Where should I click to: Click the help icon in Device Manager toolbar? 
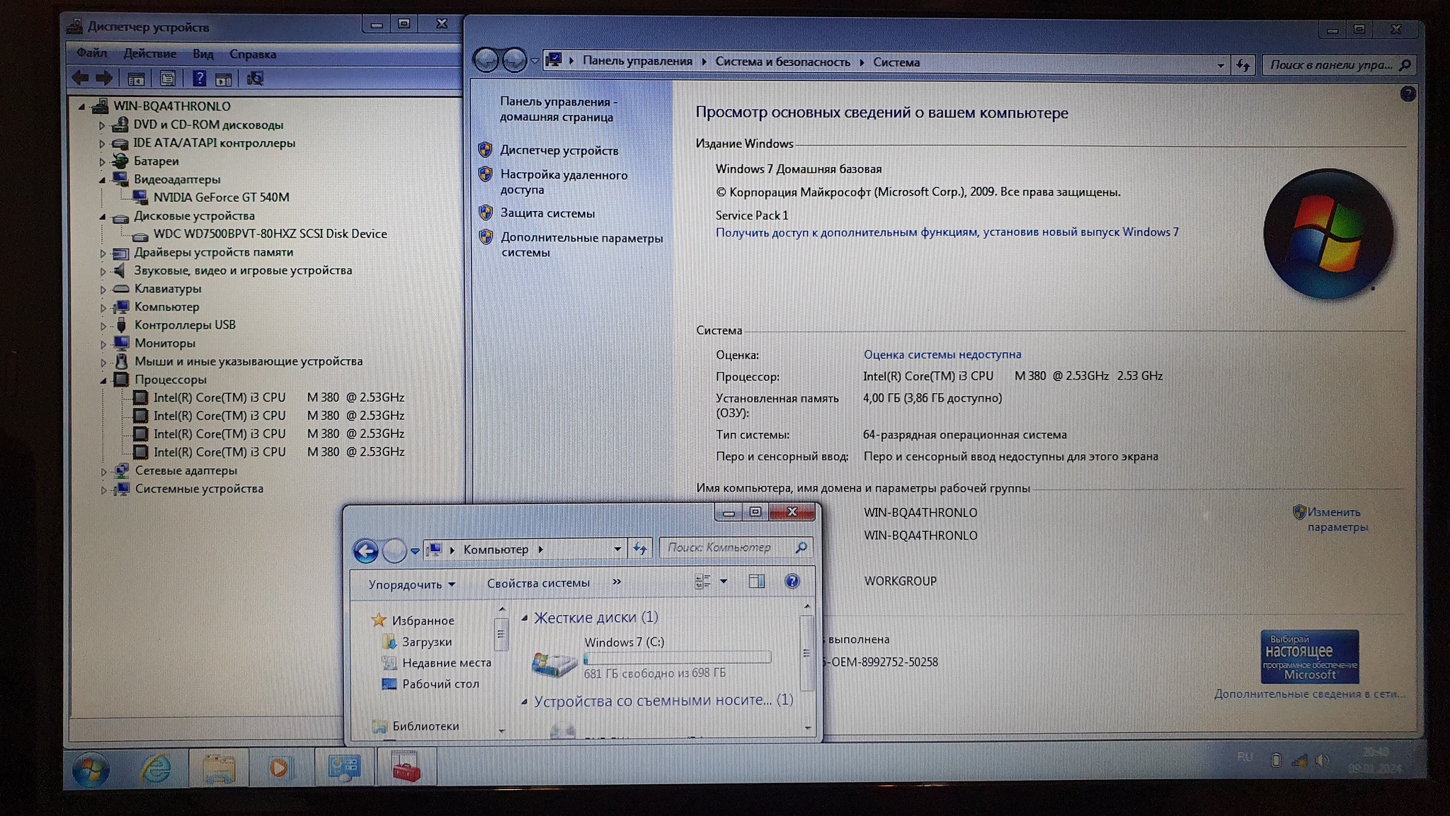(199, 79)
